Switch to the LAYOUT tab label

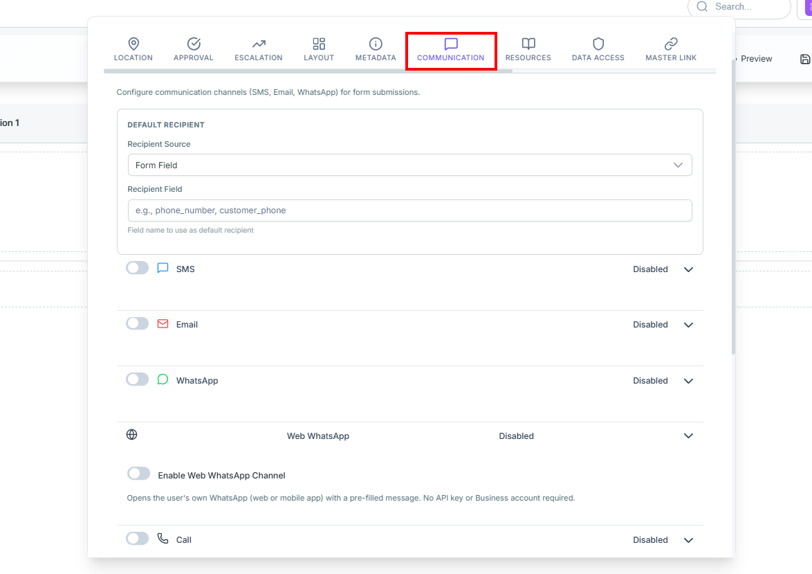coord(319,57)
